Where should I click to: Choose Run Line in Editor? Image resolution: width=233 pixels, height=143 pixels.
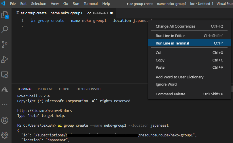(190, 36)
